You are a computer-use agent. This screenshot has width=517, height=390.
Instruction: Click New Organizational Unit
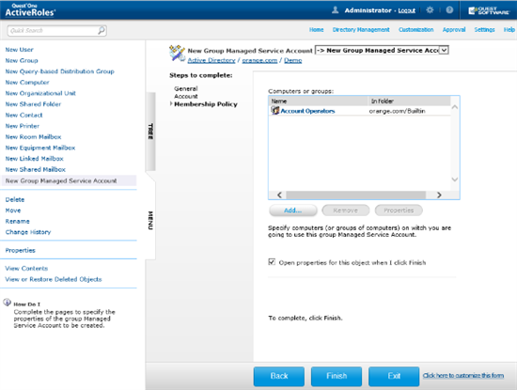click(x=40, y=93)
